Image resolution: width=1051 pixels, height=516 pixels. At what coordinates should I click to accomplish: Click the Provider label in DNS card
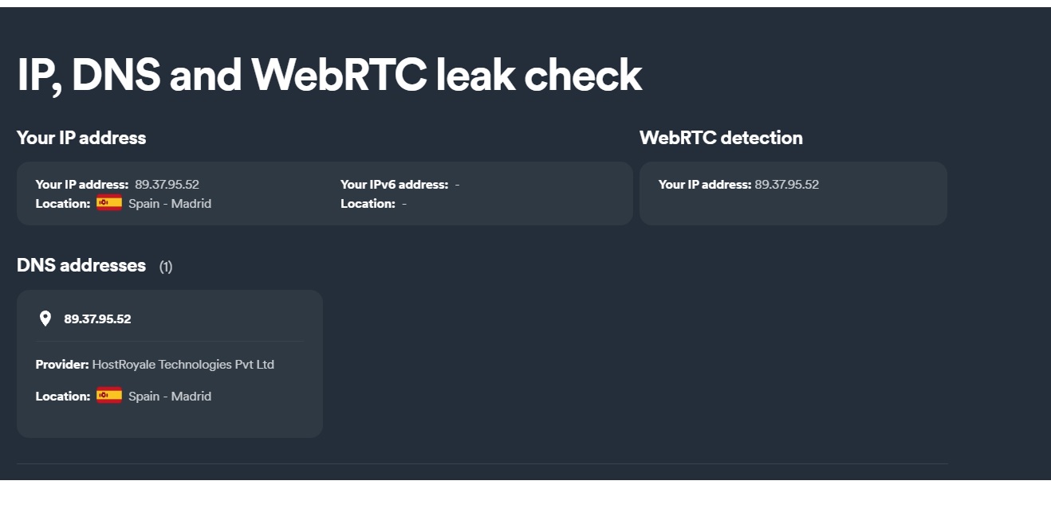[x=62, y=365]
